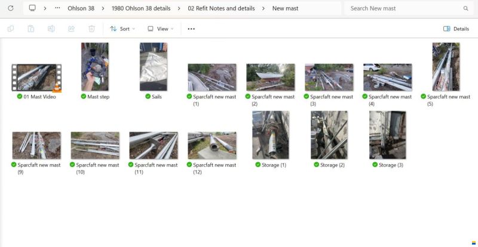
Task: Expand hidden breadcrumb path via ellipsis
Action: click(57, 8)
